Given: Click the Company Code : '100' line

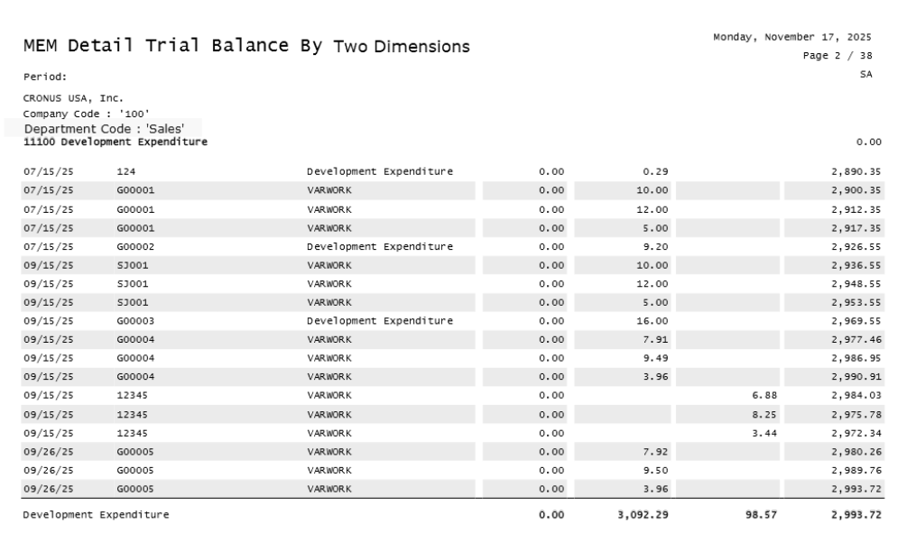Looking at the screenshot, I should coord(87,114).
